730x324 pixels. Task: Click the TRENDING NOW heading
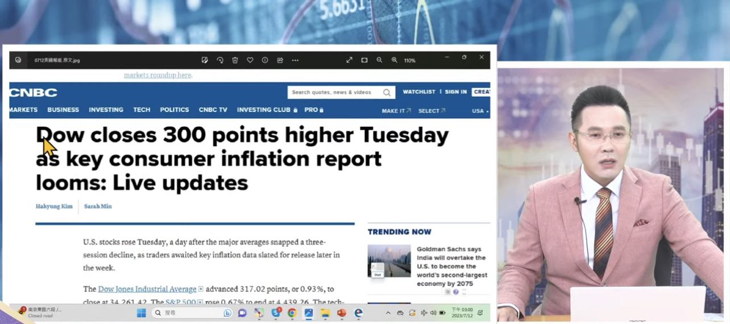(x=400, y=232)
